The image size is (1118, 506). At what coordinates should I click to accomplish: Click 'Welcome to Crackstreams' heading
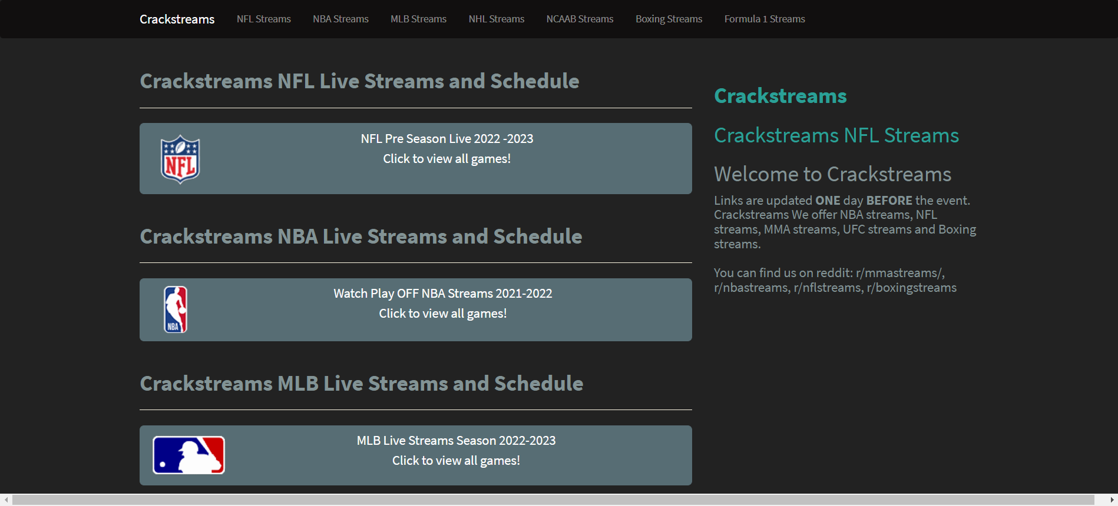pyautogui.click(x=832, y=174)
